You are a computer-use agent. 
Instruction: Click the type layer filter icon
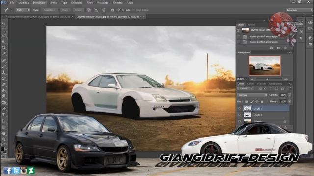[x=271, y=88]
